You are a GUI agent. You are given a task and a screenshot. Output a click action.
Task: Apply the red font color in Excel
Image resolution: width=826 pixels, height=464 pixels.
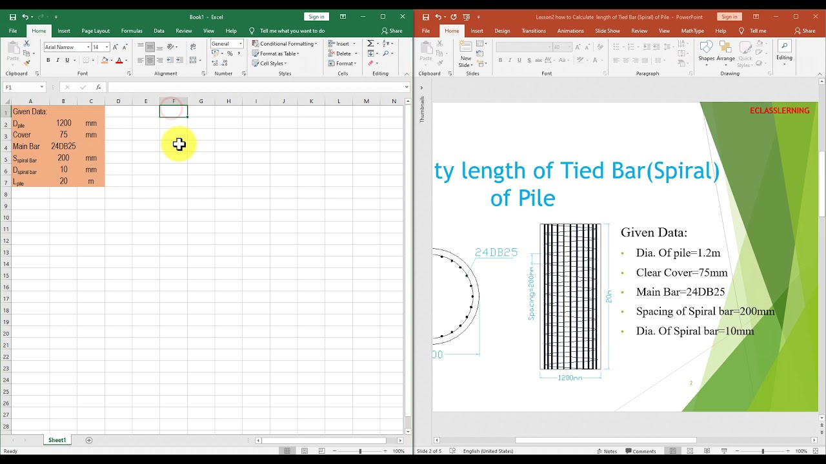click(x=119, y=60)
